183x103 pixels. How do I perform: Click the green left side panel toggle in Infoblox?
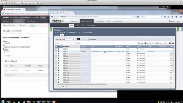tap(51, 29)
